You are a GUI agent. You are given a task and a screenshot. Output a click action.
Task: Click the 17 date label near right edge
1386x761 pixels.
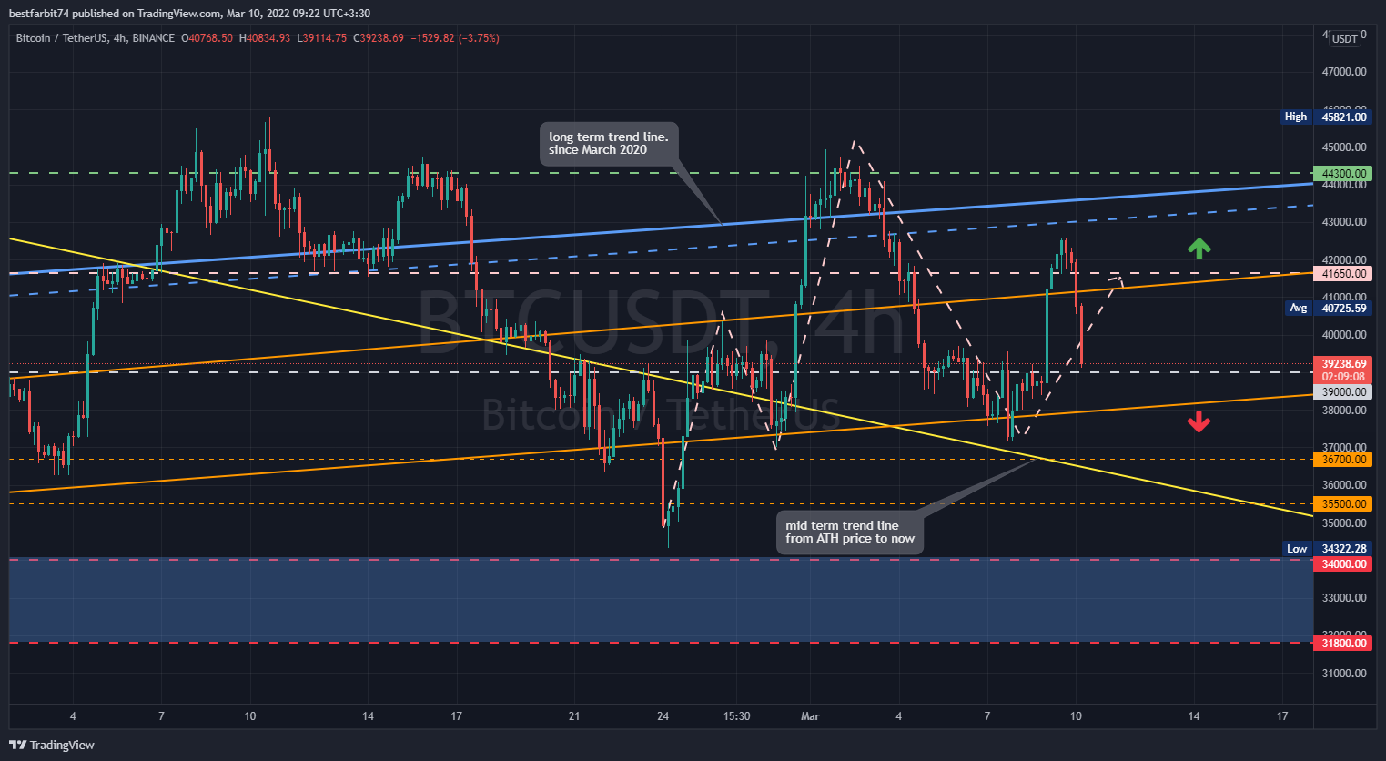click(x=1282, y=716)
